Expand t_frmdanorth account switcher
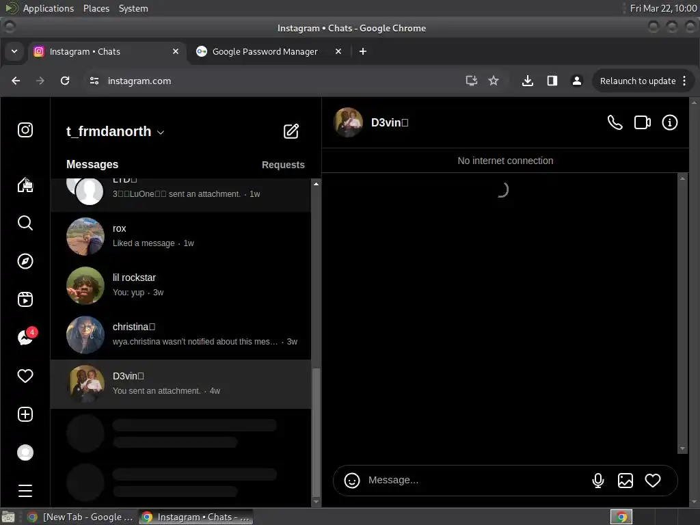The height and width of the screenshot is (525, 700). (x=115, y=132)
